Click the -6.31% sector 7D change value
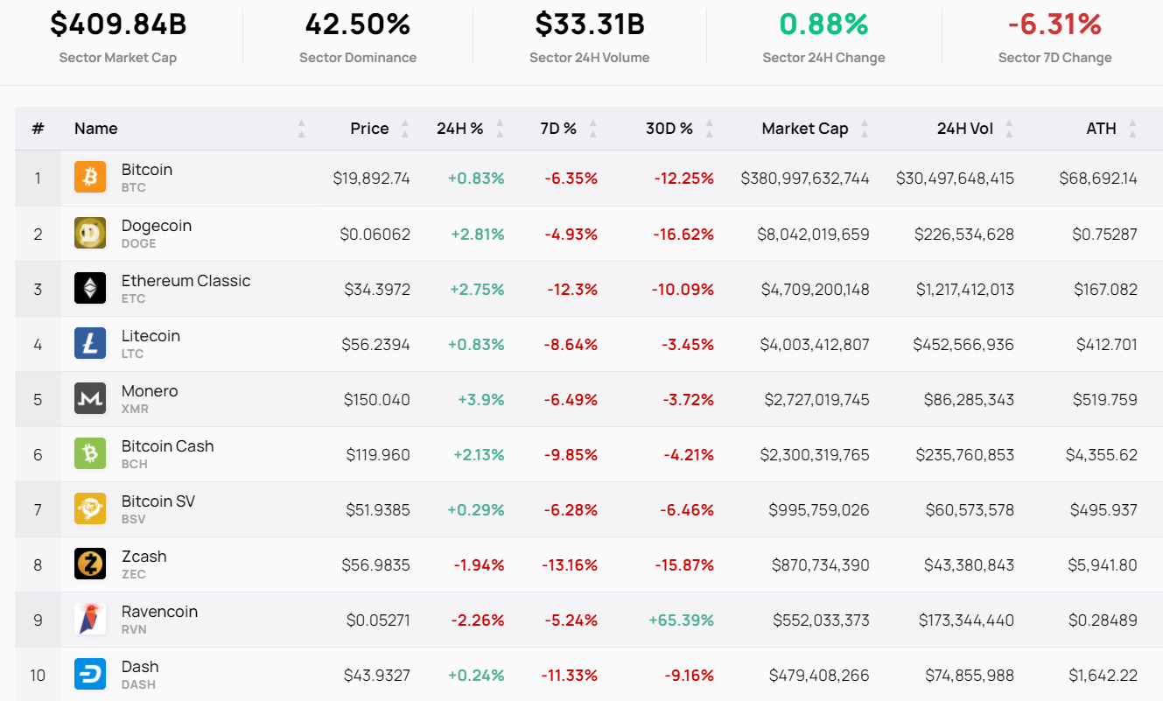The width and height of the screenshot is (1163, 701). pyautogui.click(x=1054, y=25)
